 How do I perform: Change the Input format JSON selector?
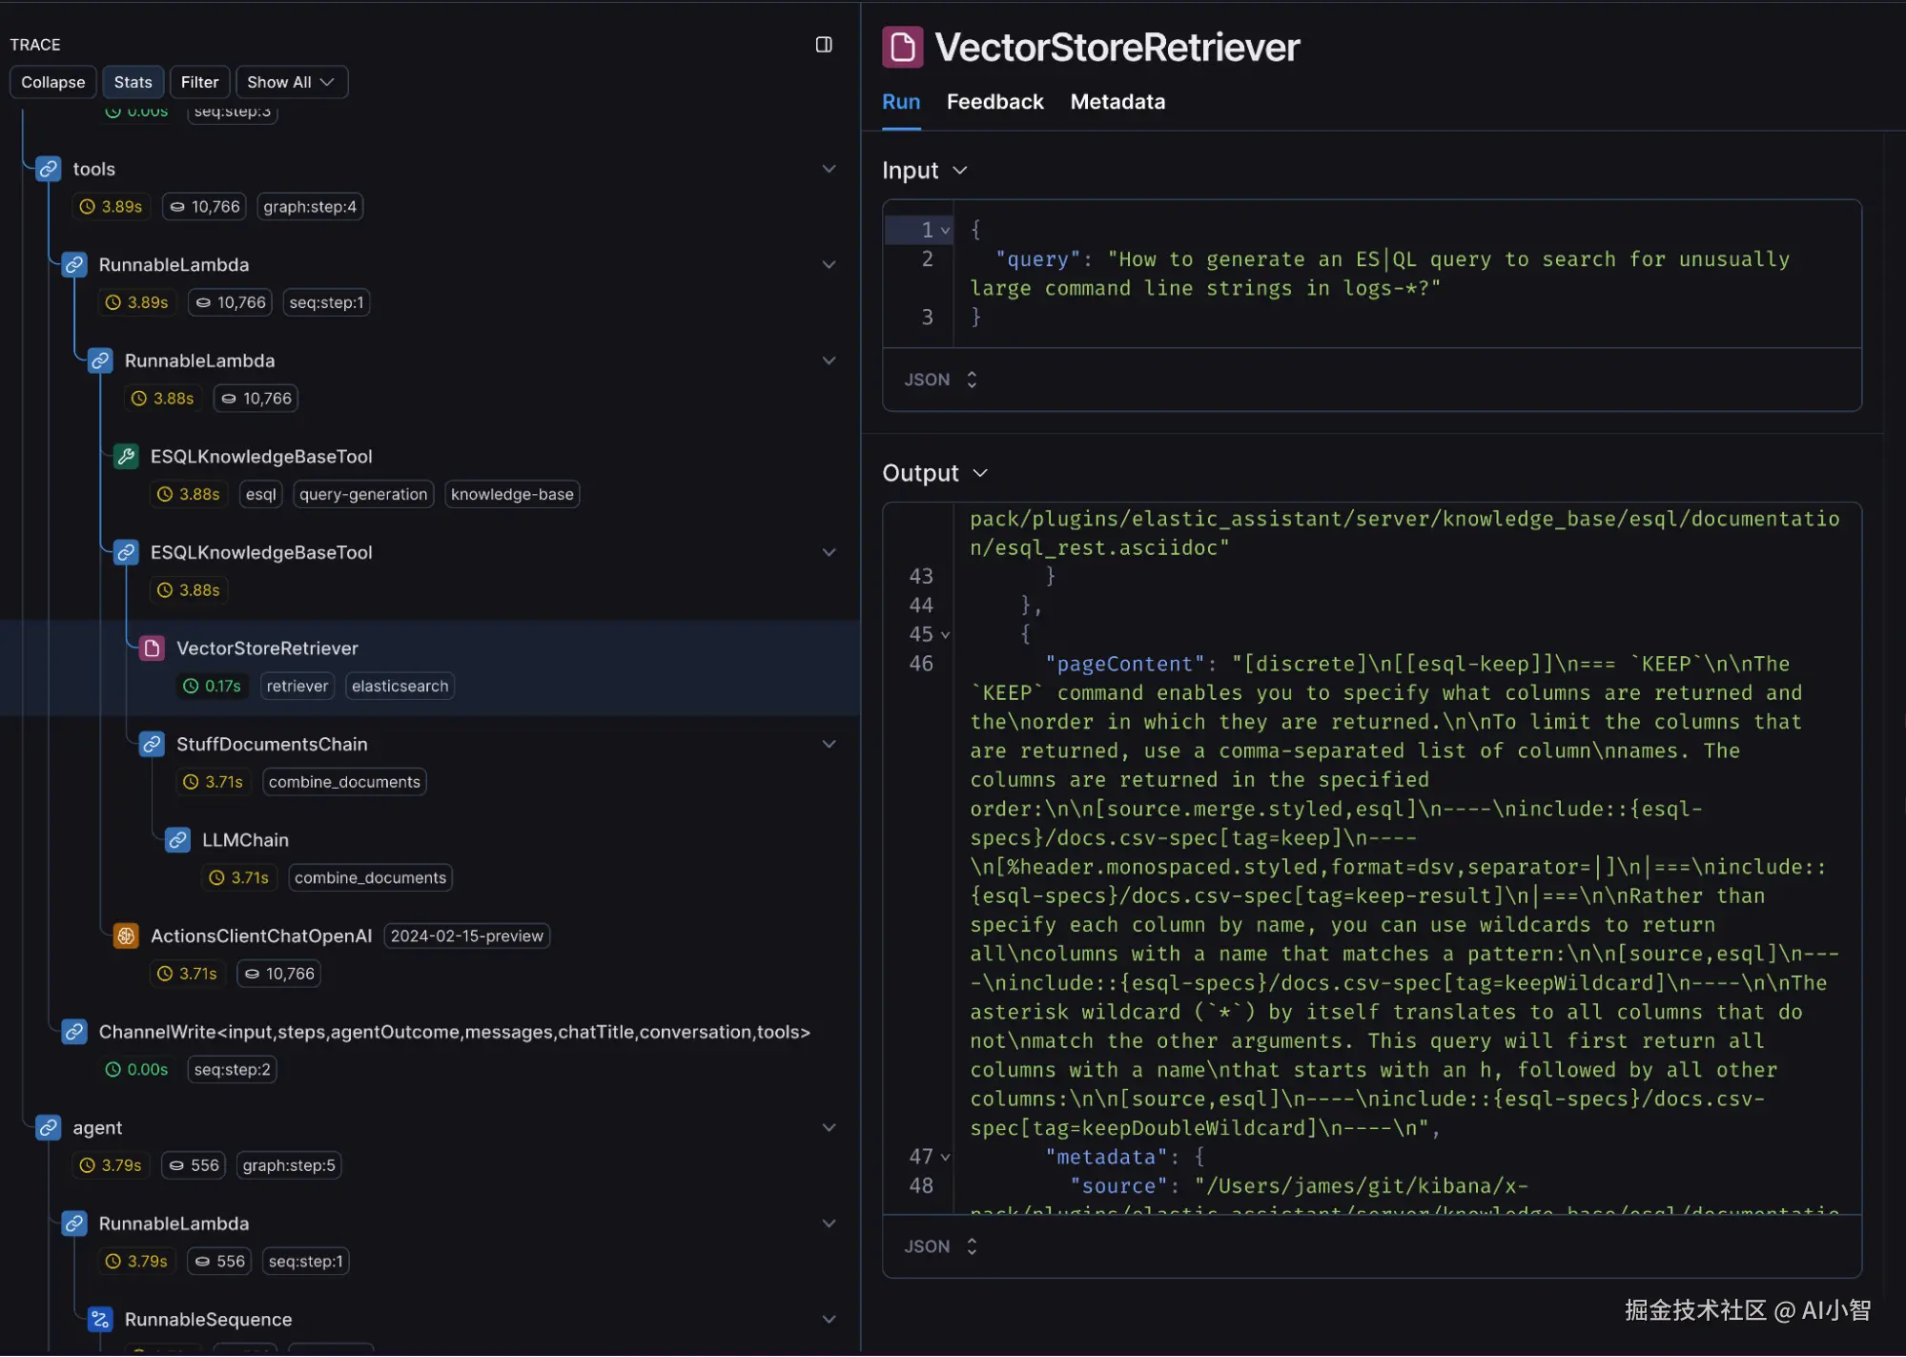[940, 380]
